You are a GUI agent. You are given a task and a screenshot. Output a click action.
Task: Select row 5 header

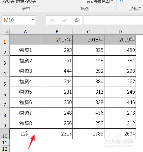(x=5, y=82)
